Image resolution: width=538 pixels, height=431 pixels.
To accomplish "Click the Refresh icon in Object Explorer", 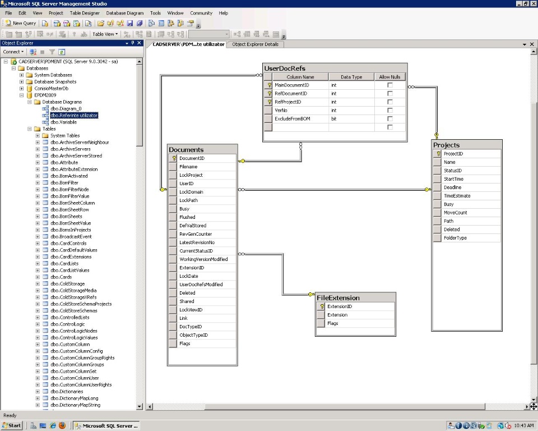I will click(62, 52).
